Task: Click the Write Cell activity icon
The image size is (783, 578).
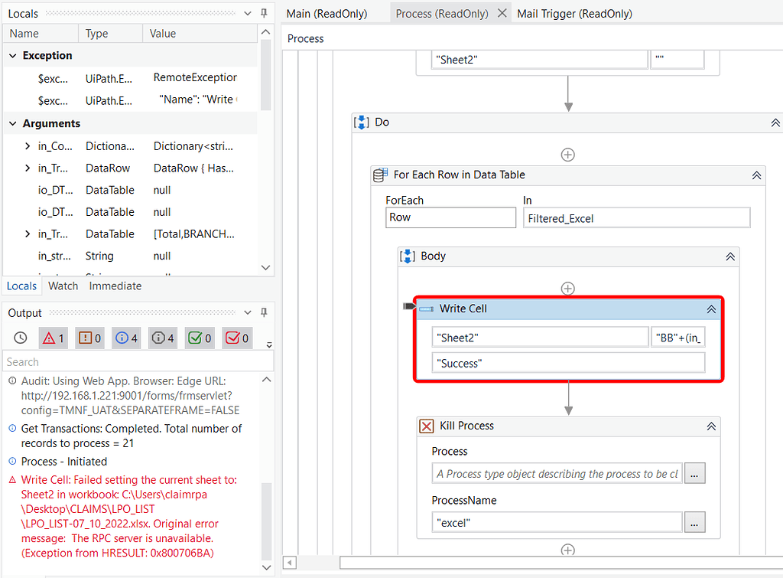Action: pyautogui.click(x=428, y=309)
